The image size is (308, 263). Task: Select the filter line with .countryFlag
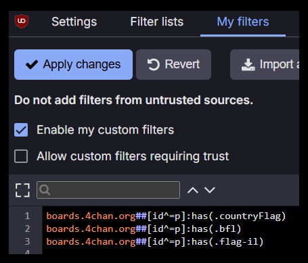(166, 216)
